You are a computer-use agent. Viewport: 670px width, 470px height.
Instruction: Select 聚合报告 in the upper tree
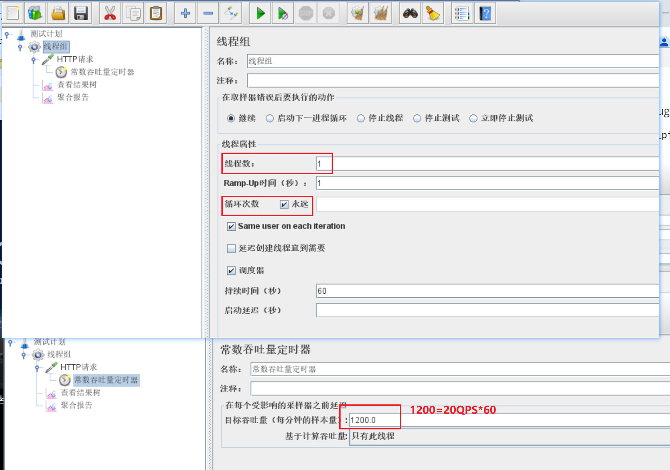pyautogui.click(x=73, y=97)
